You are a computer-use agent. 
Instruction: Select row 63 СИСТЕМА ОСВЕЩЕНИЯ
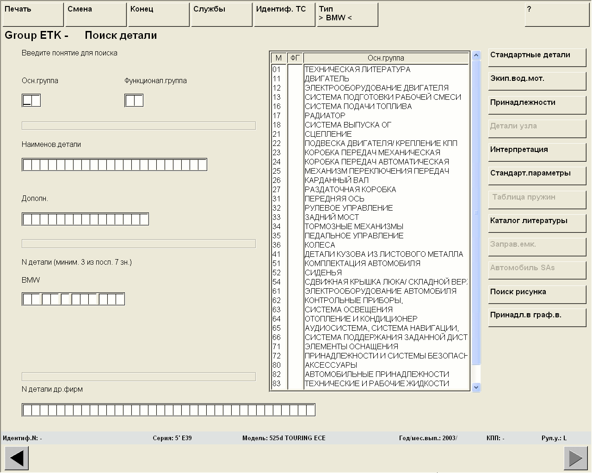[370, 309]
